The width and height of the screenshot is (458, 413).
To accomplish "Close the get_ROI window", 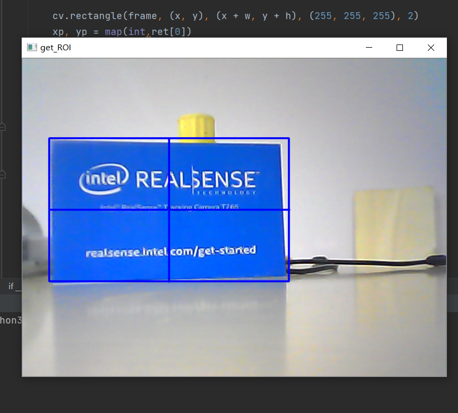I will 431,48.
